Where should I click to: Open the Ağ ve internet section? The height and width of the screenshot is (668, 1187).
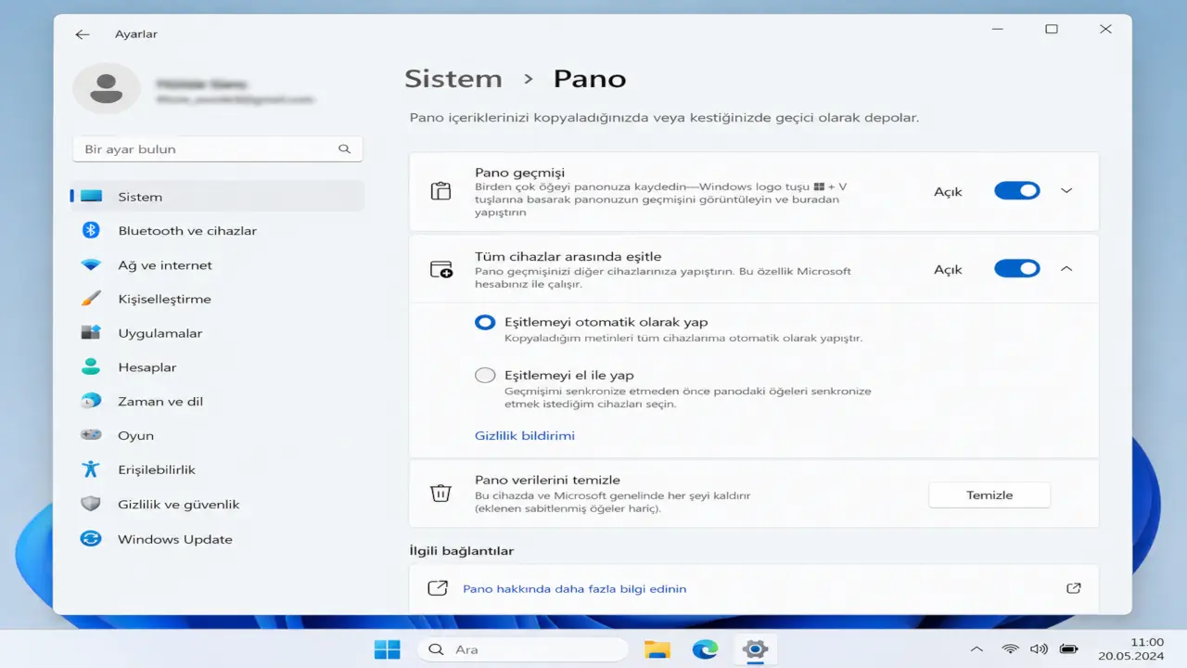pyautogui.click(x=217, y=264)
